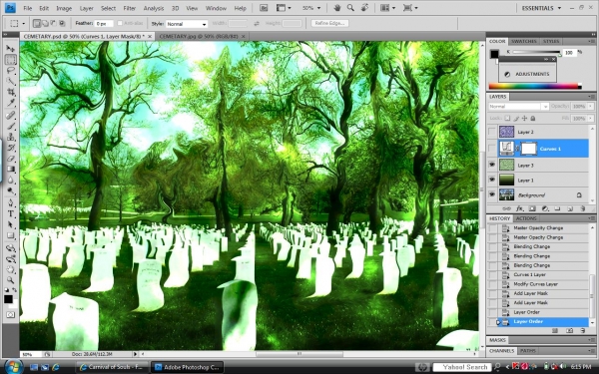Select the Dodge tool
The height and width of the screenshot is (374, 599).
click(x=10, y=190)
